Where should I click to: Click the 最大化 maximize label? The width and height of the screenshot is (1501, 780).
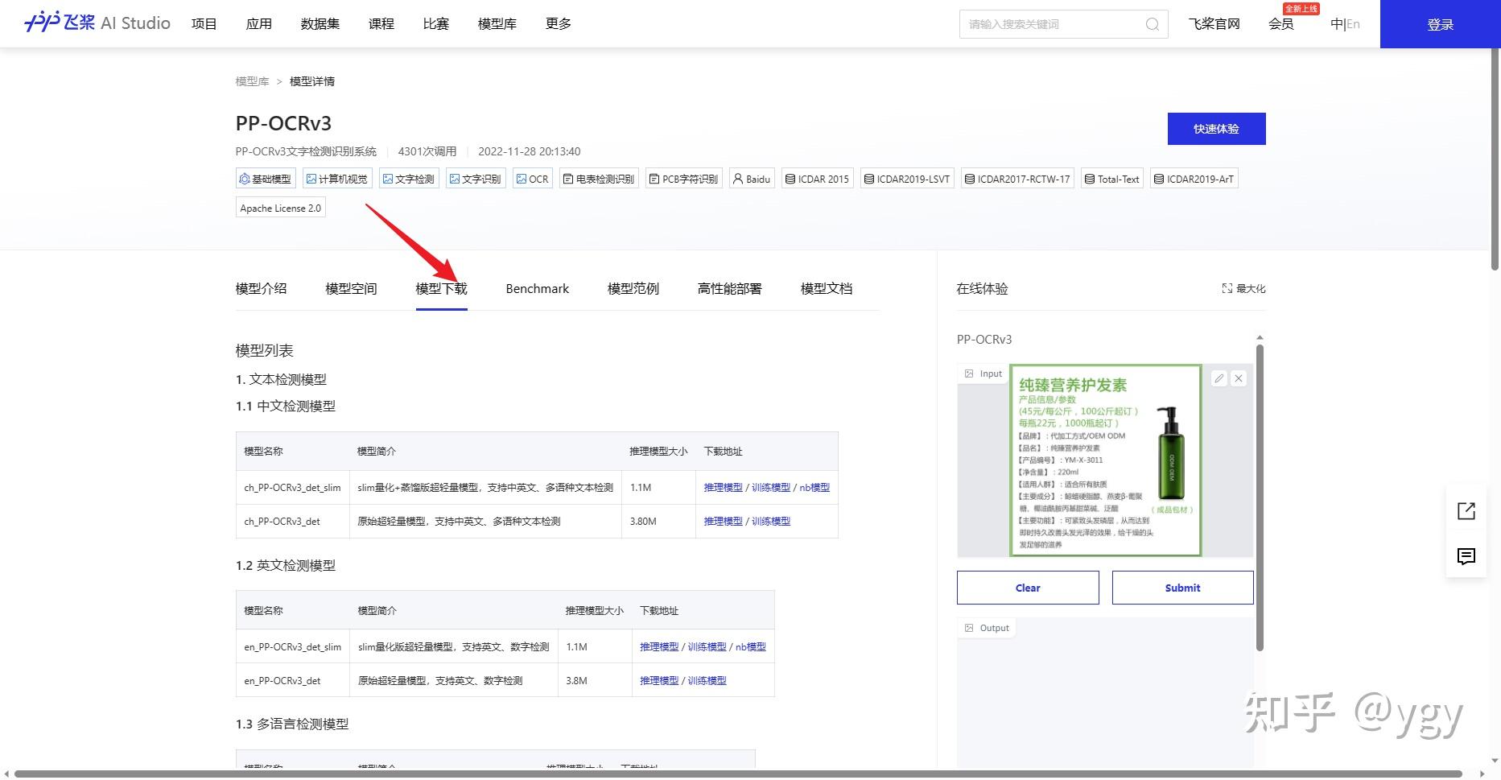pos(1251,288)
